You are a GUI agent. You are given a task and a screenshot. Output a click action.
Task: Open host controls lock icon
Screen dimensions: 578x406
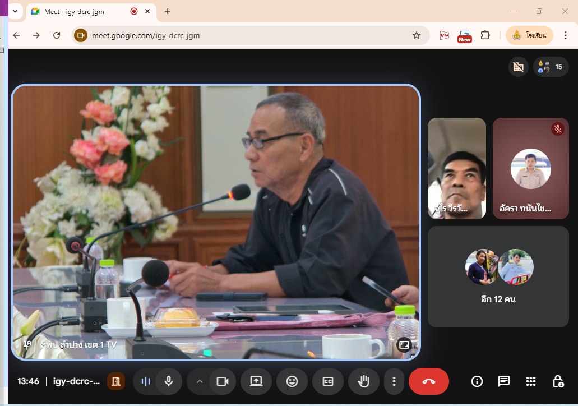click(x=558, y=381)
